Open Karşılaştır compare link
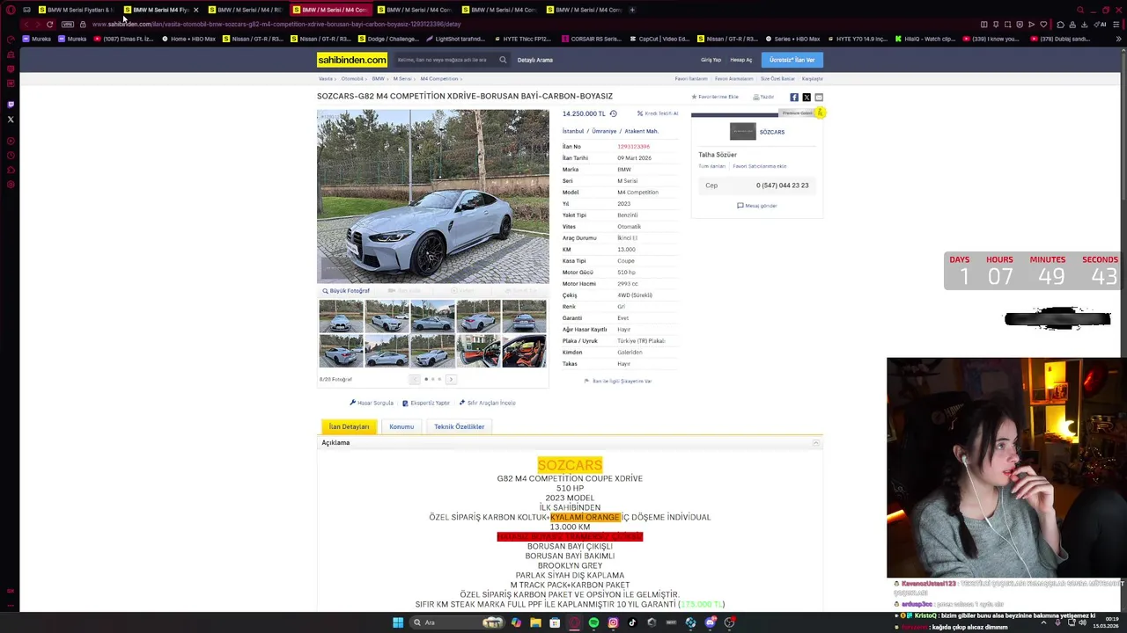The height and width of the screenshot is (633, 1127). pyautogui.click(x=813, y=79)
